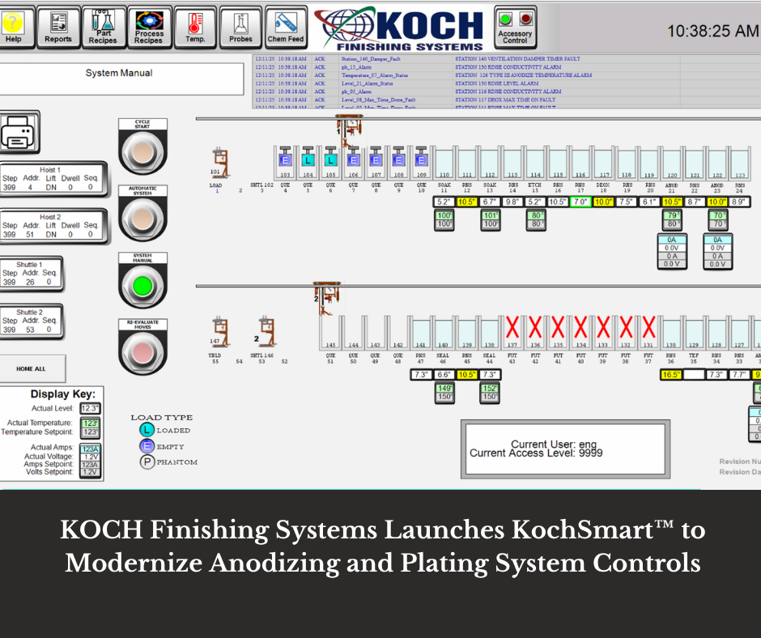This screenshot has height=638, width=761.
Task: Open the Probes toolbar button
Action: tap(240, 28)
